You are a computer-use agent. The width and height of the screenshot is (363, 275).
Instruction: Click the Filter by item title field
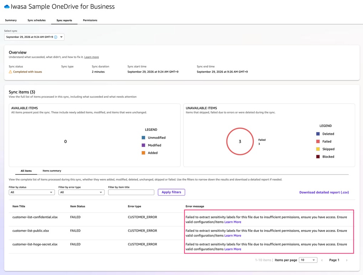click(x=131, y=192)
